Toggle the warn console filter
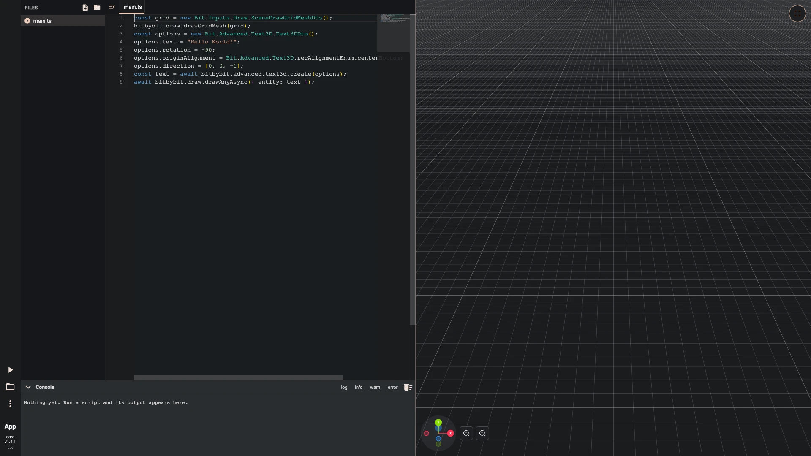 [375, 387]
